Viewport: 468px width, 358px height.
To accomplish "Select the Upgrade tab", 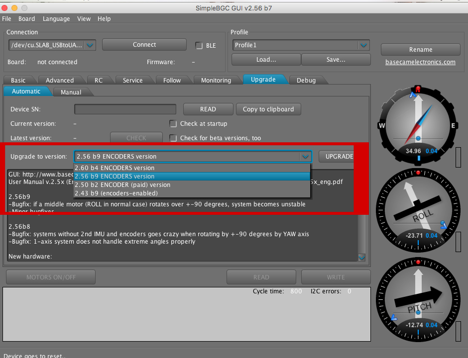I will [x=263, y=79].
